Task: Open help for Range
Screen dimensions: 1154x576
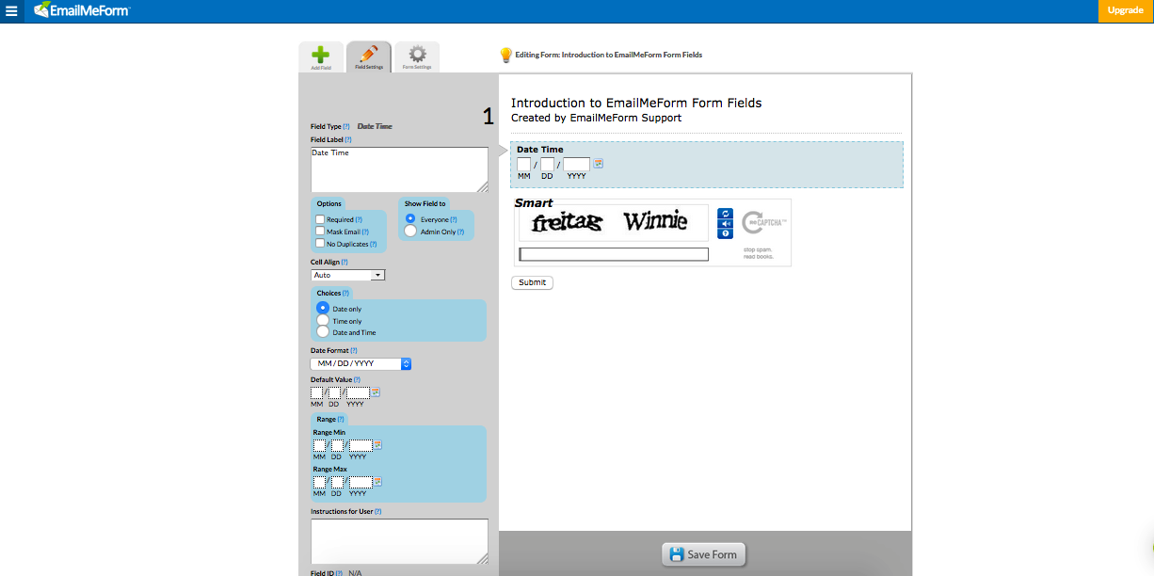Action: tap(341, 419)
